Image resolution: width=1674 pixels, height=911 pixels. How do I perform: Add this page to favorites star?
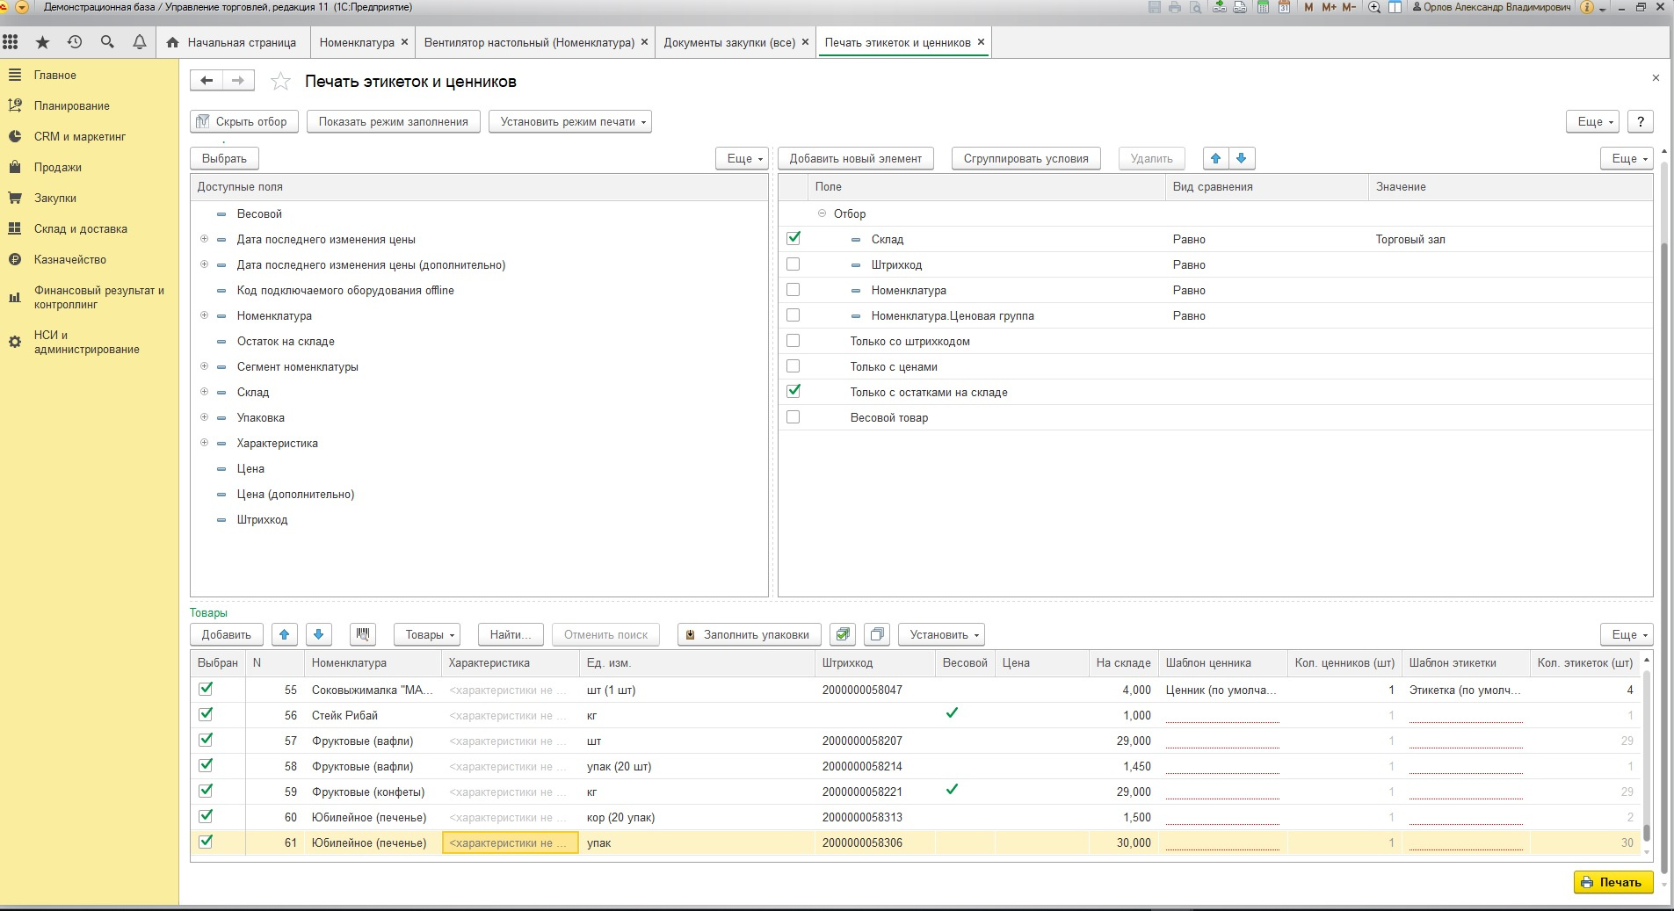[x=280, y=82]
